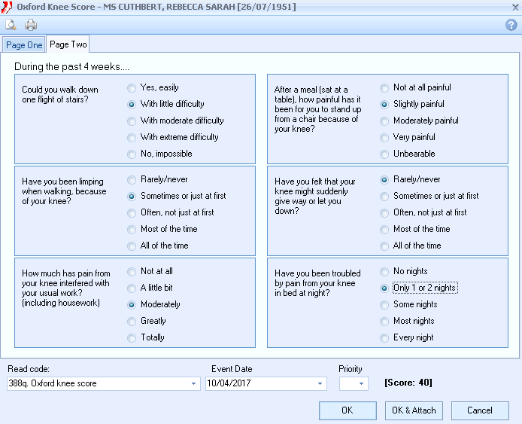Open help via the question mark icon
The width and height of the screenshot is (522, 424).
click(511, 24)
